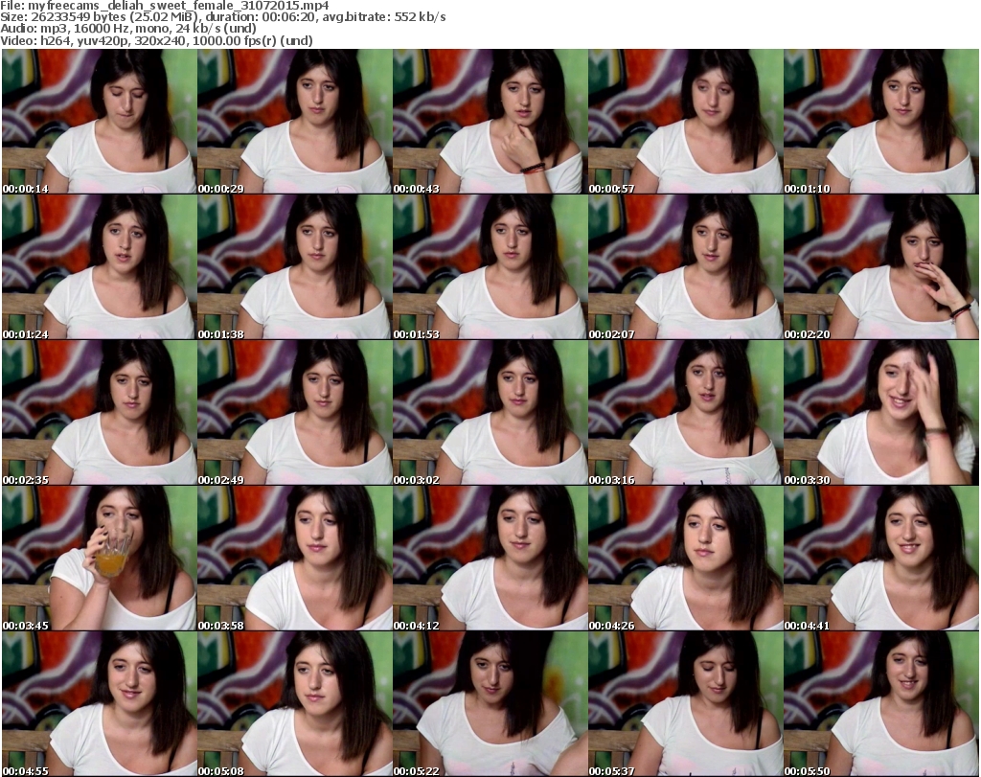Click the thumbnail stamped 00:05:08

[x=295, y=704]
